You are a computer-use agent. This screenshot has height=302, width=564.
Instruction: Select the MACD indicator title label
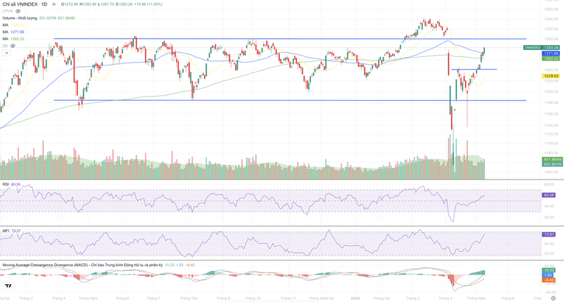pos(82,265)
